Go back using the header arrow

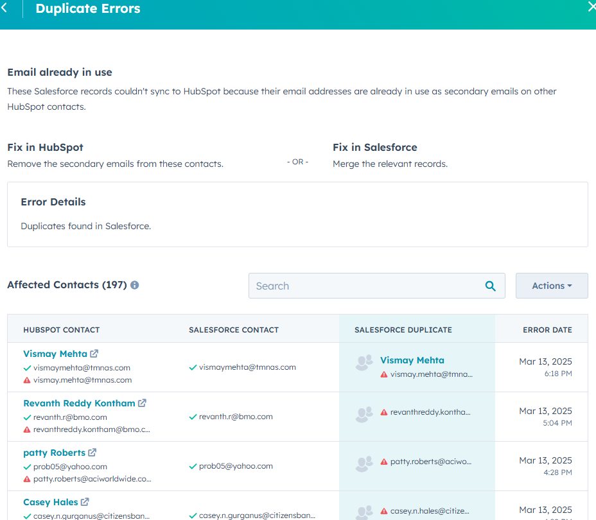point(4,8)
